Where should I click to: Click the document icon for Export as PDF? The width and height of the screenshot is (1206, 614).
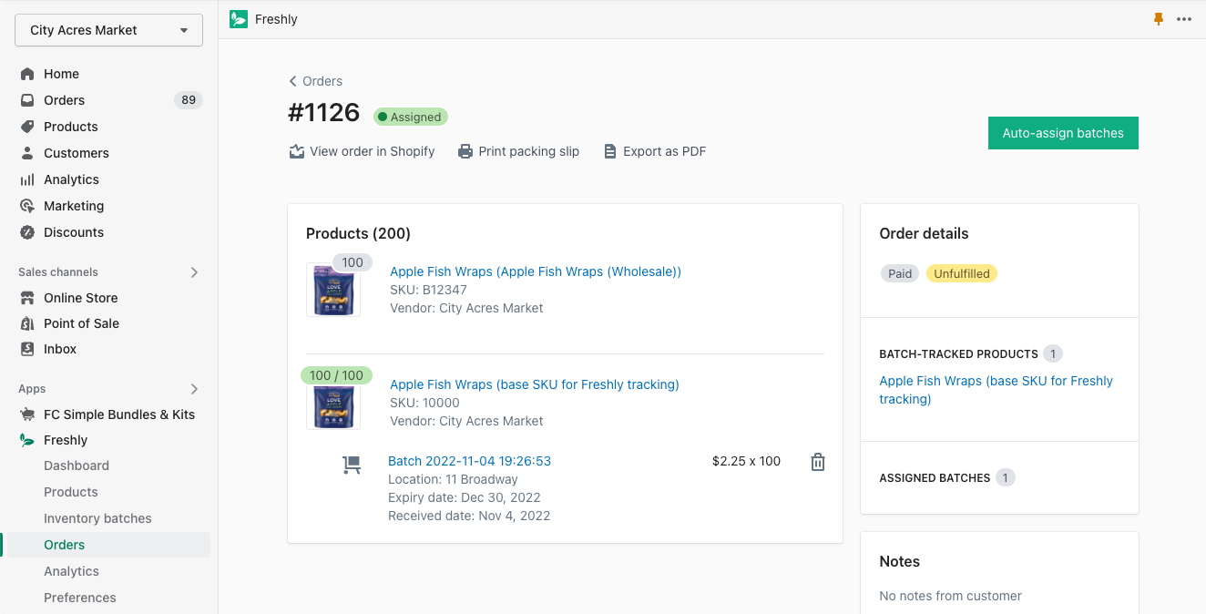(x=610, y=151)
